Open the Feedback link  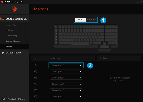coord(12,99)
